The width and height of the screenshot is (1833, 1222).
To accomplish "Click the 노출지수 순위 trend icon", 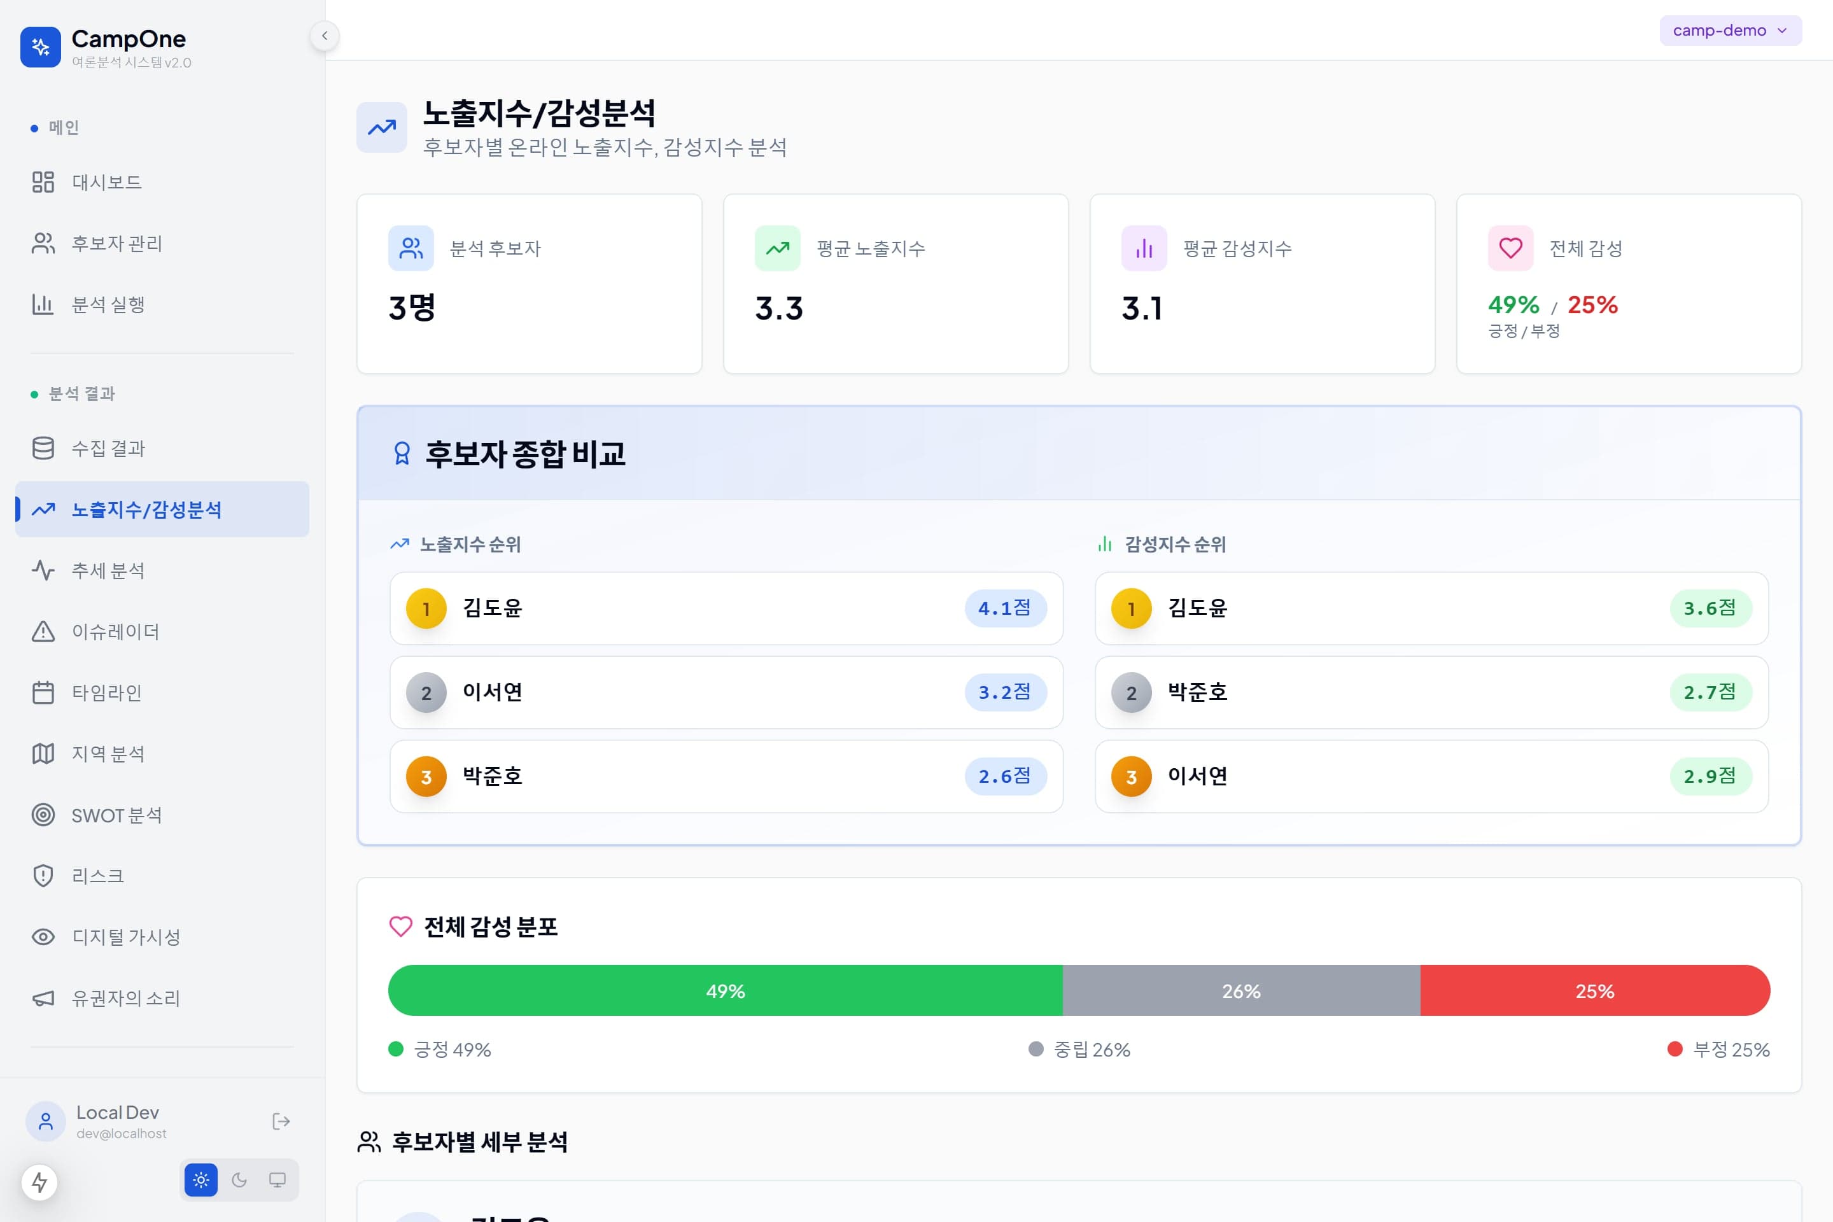I will point(400,544).
